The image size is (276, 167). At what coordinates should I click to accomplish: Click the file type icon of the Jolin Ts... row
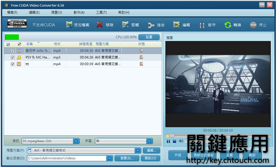(x=19, y=51)
